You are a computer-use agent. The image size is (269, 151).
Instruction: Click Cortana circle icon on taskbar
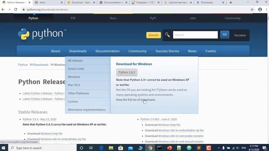click(x=82, y=148)
